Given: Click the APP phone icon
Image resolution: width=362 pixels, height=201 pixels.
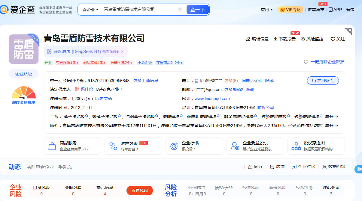Looking at the screenshot, I should (x=331, y=10).
